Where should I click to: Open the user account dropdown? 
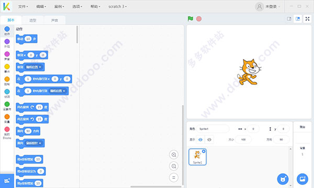click(x=268, y=7)
